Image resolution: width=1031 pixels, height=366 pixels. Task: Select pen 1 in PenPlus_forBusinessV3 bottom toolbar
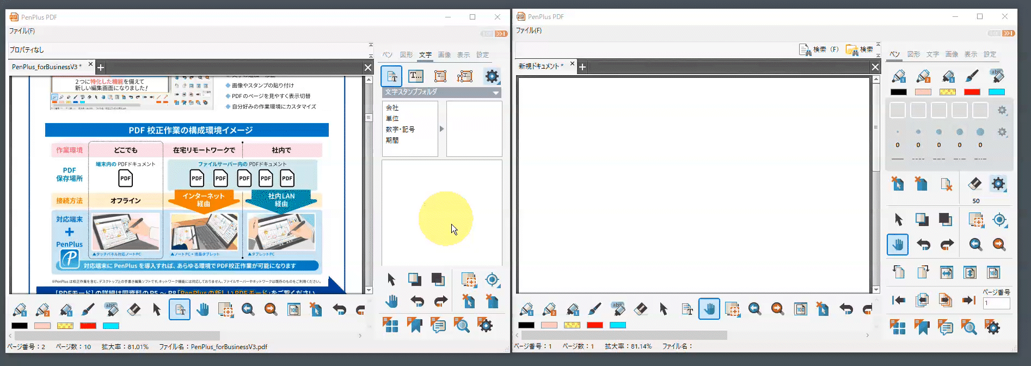point(20,310)
